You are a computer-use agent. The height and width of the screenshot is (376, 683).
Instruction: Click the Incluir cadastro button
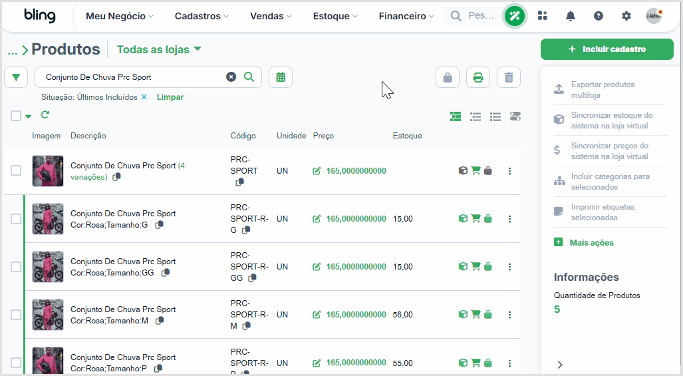[x=607, y=49]
